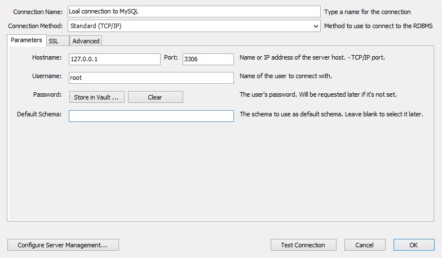Click the "Password:" label
This screenshot has height=258, width=442.
[x=47, y=94]
